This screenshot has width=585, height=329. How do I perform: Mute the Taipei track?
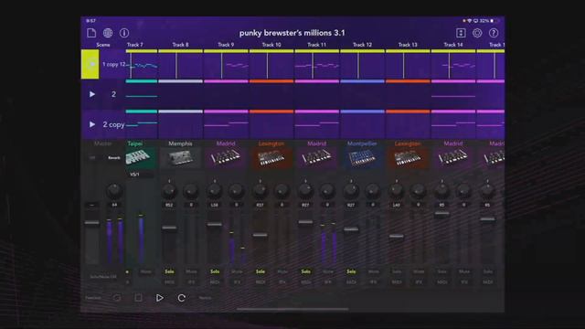[146, 272]
